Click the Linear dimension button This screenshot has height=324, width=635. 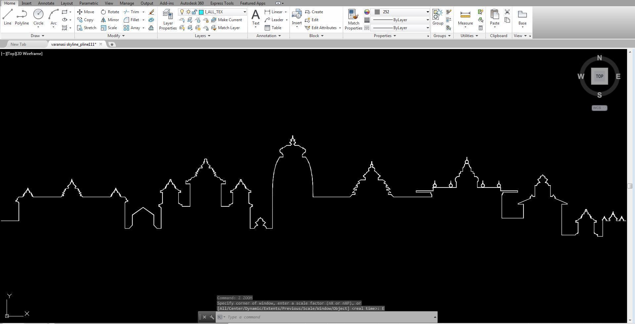pyautogui.click(x=274, y=12)
